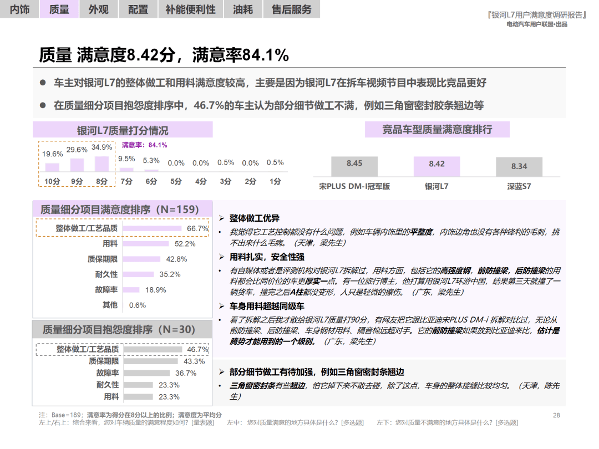Switch to the 内饰 tab
599x449 pixels.
coord(19,9)
